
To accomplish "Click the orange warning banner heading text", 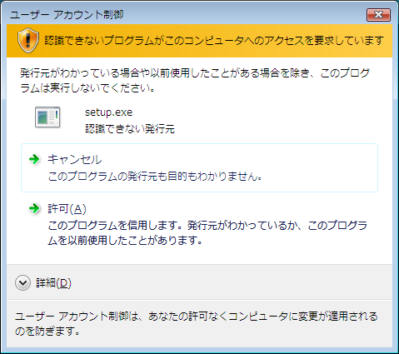I will [x=214, y=41].
